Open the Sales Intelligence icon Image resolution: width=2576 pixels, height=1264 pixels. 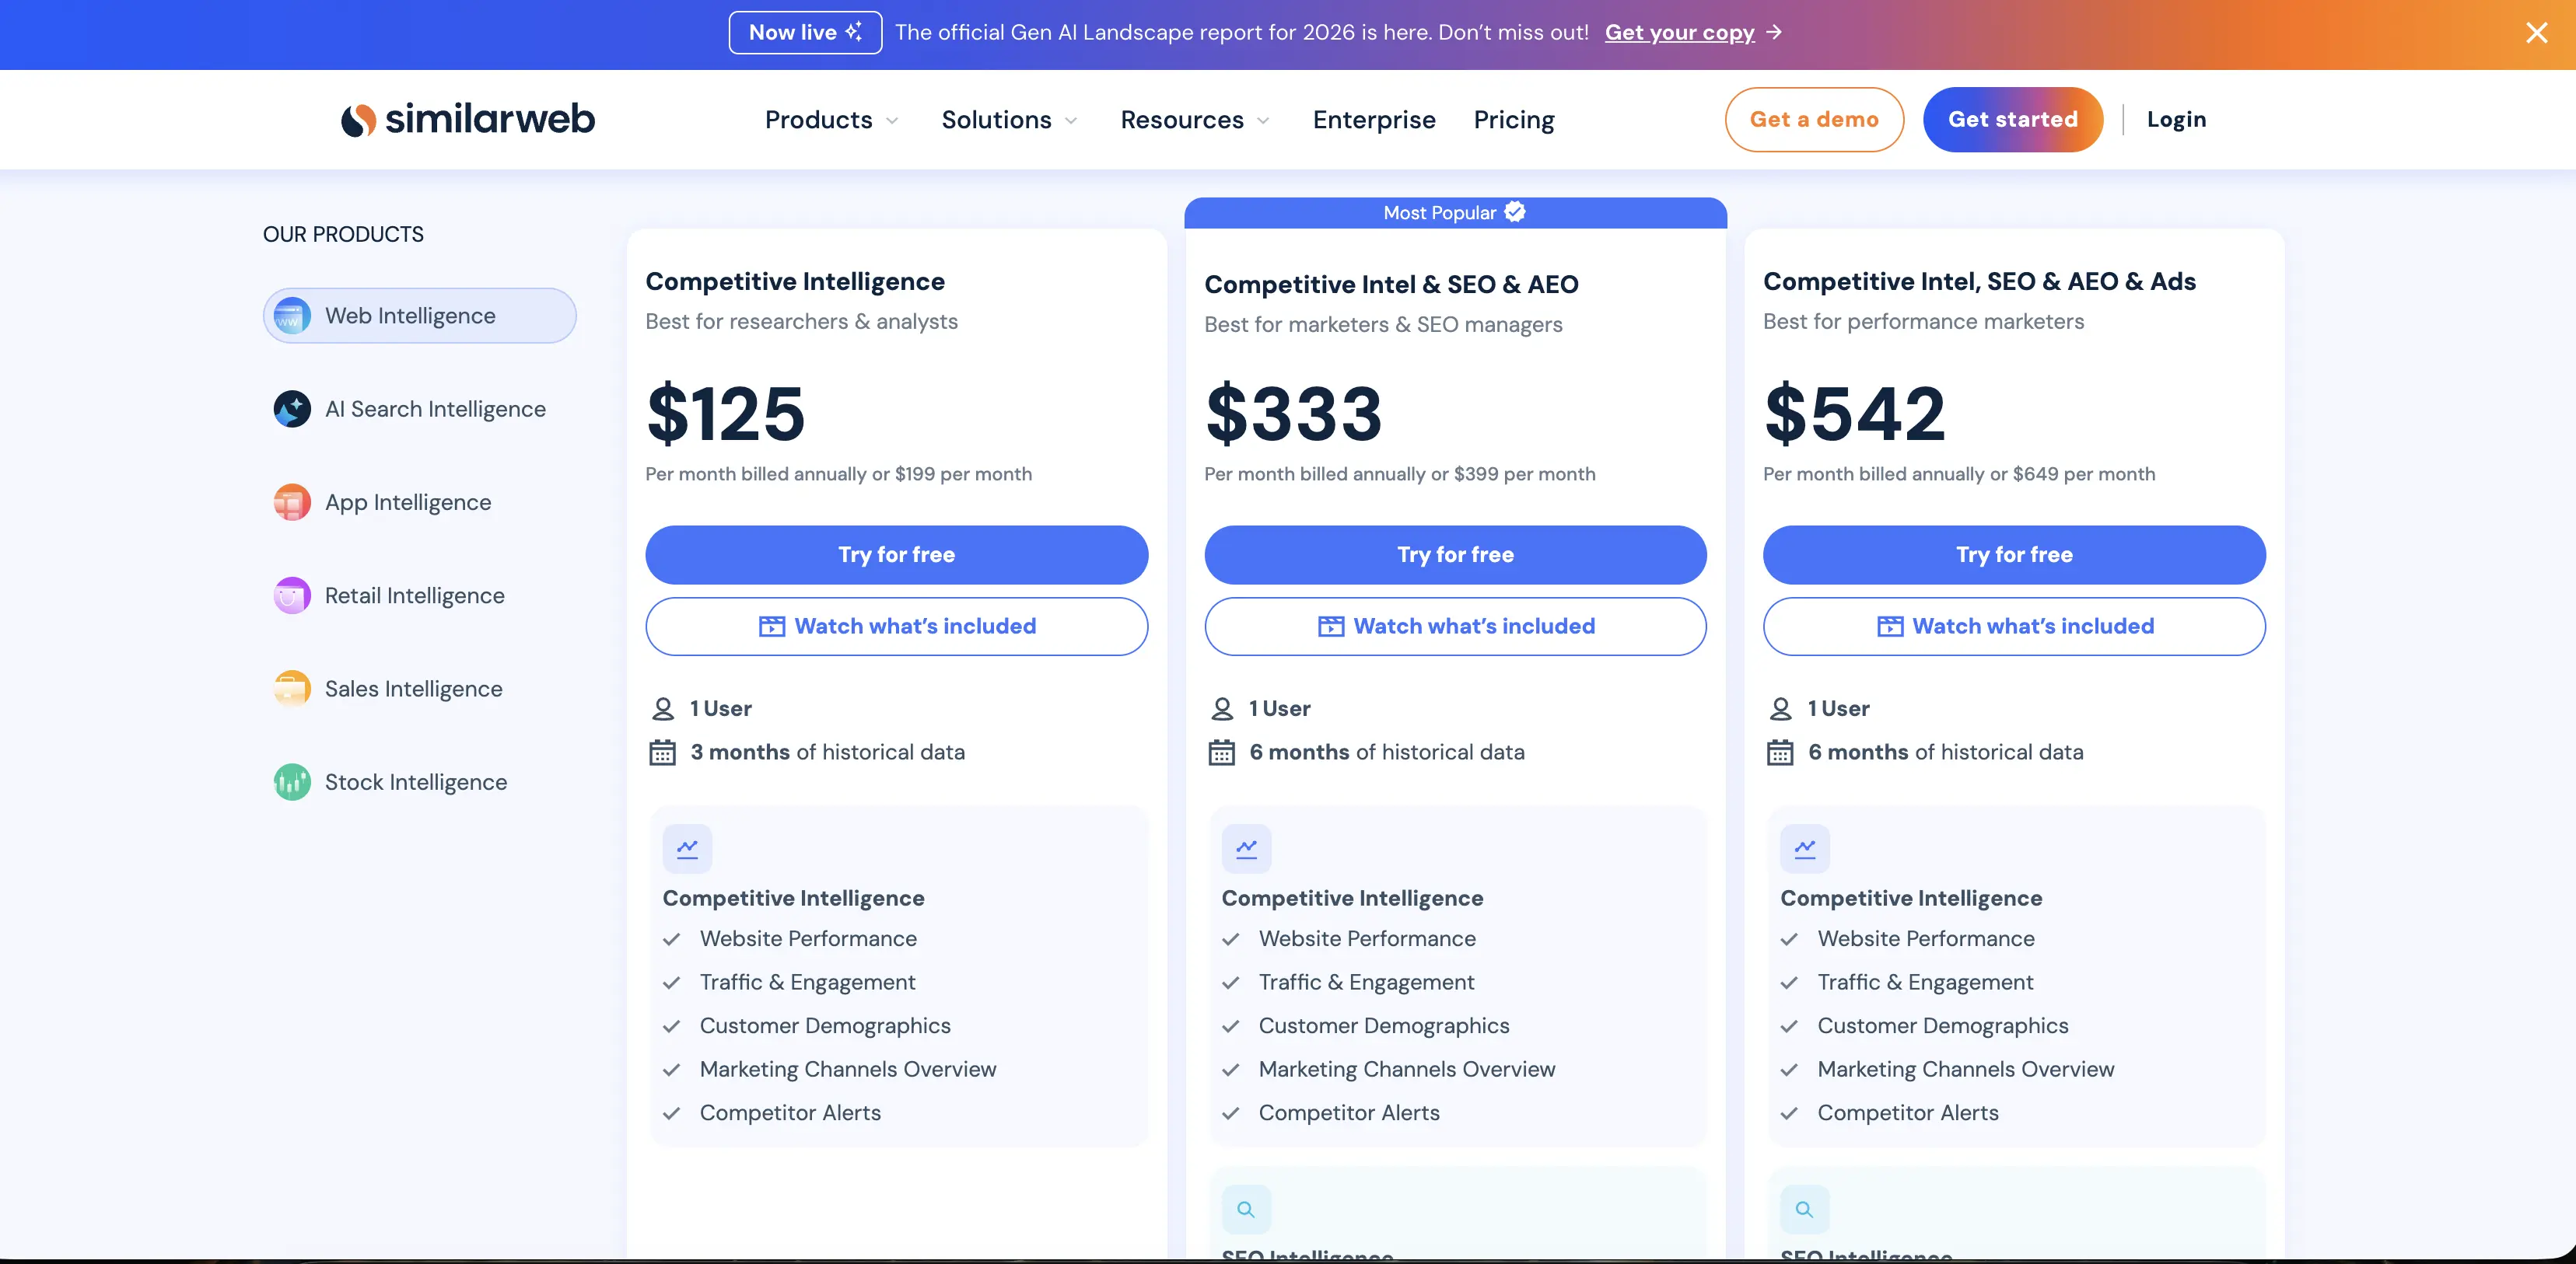(292, 689)
